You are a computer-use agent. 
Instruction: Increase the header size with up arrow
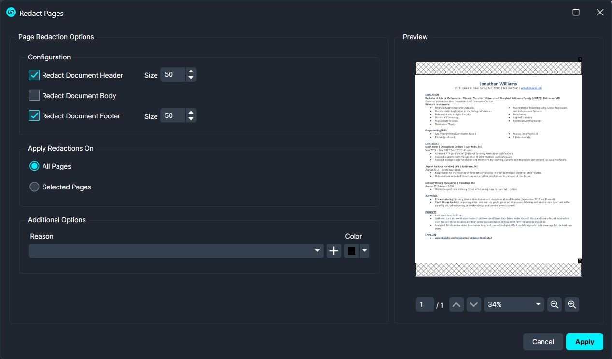191,72
